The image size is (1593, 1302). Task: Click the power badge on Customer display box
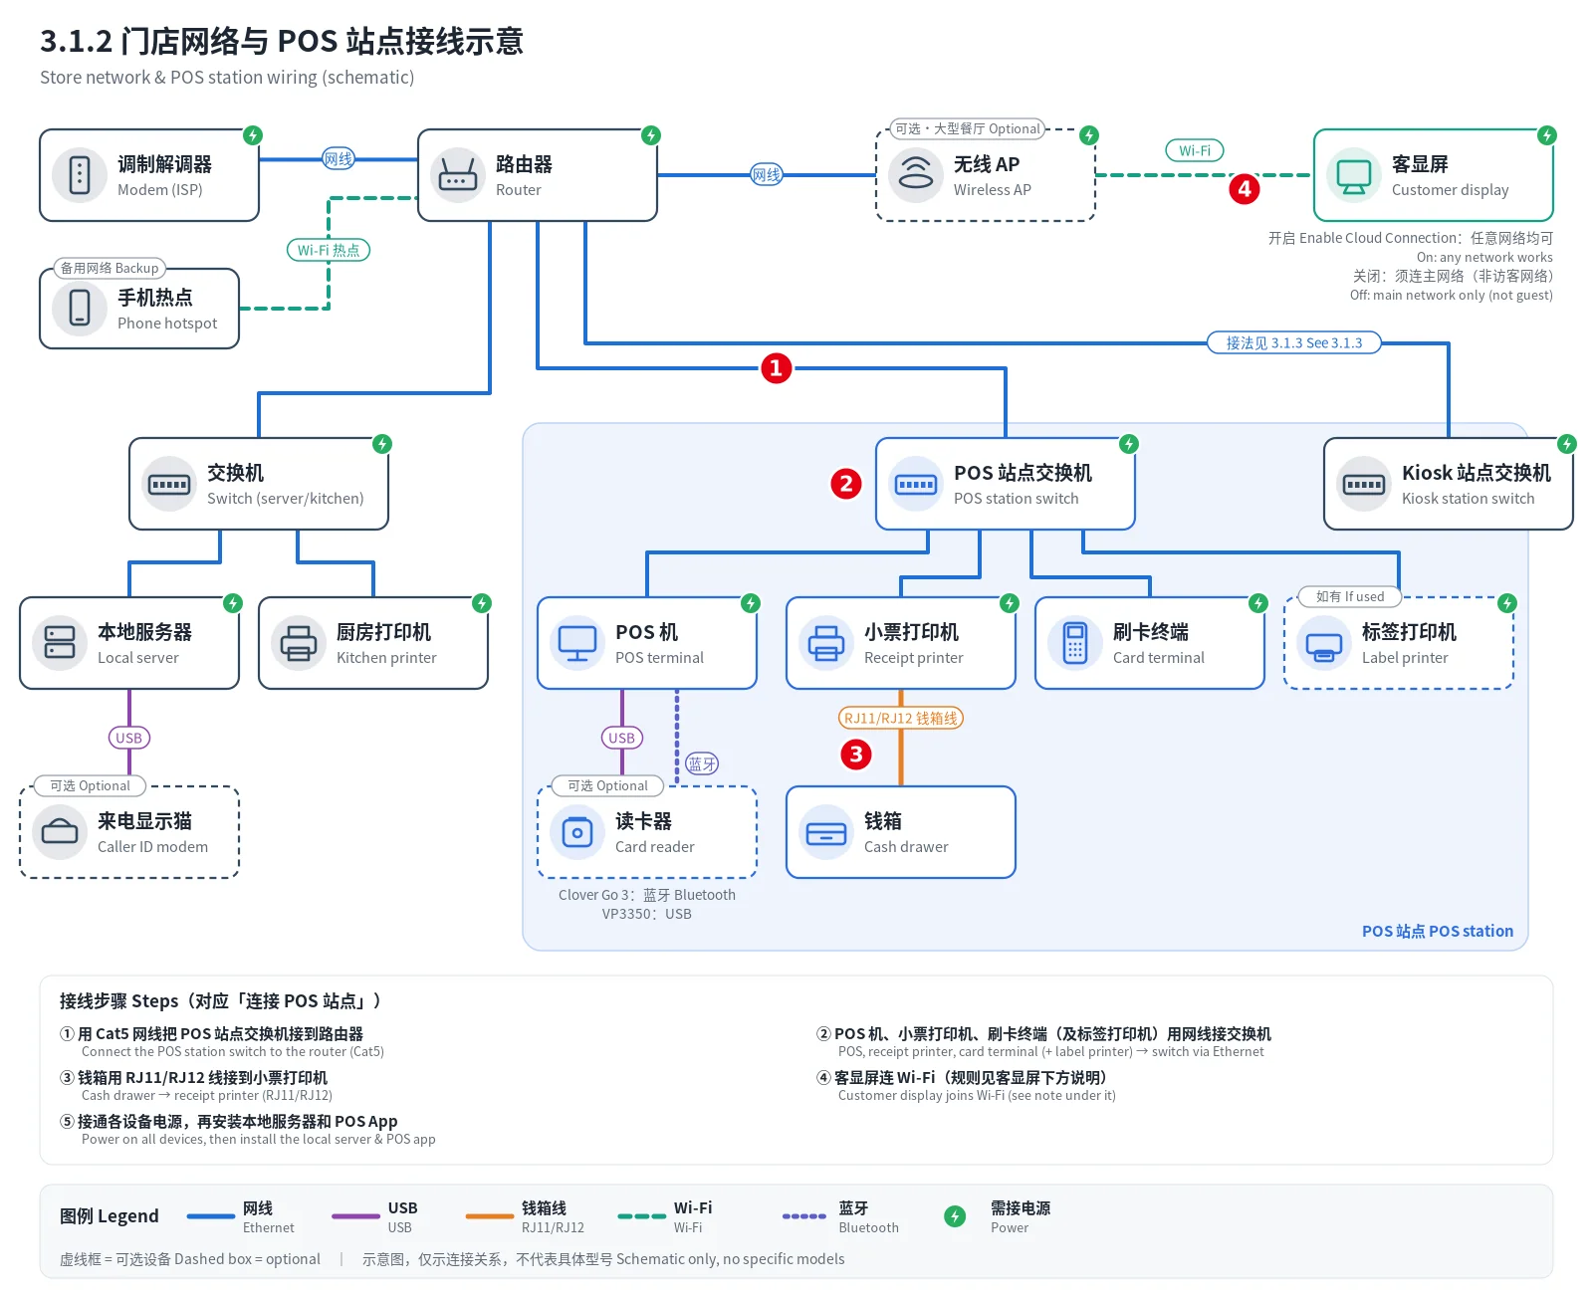[1547, 135]
